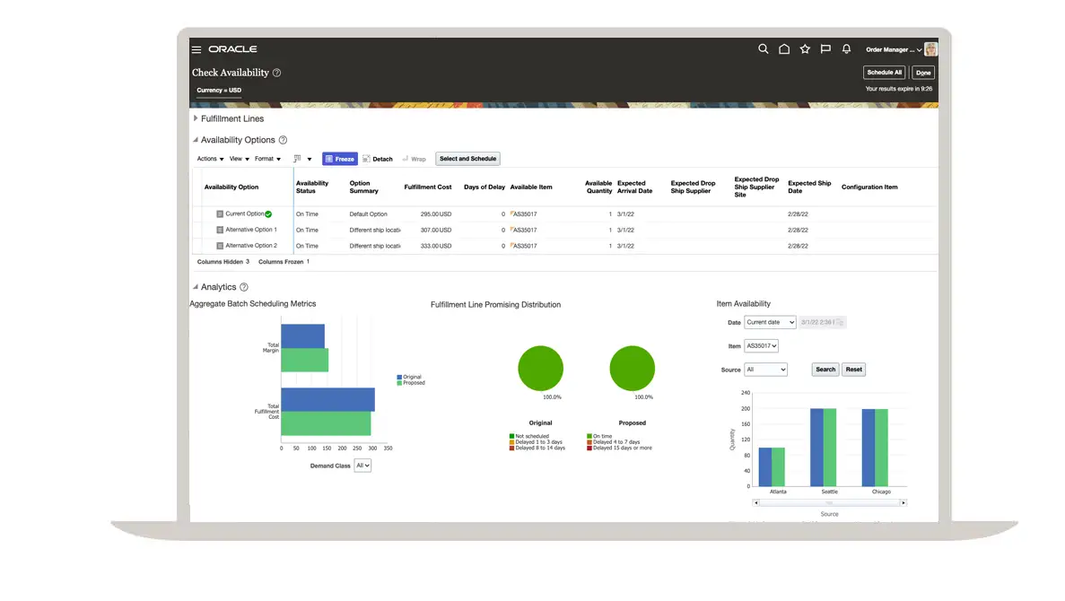This screenshot has height=601, width=1065.
Task: Open the Actions menu
Action: 210,159
